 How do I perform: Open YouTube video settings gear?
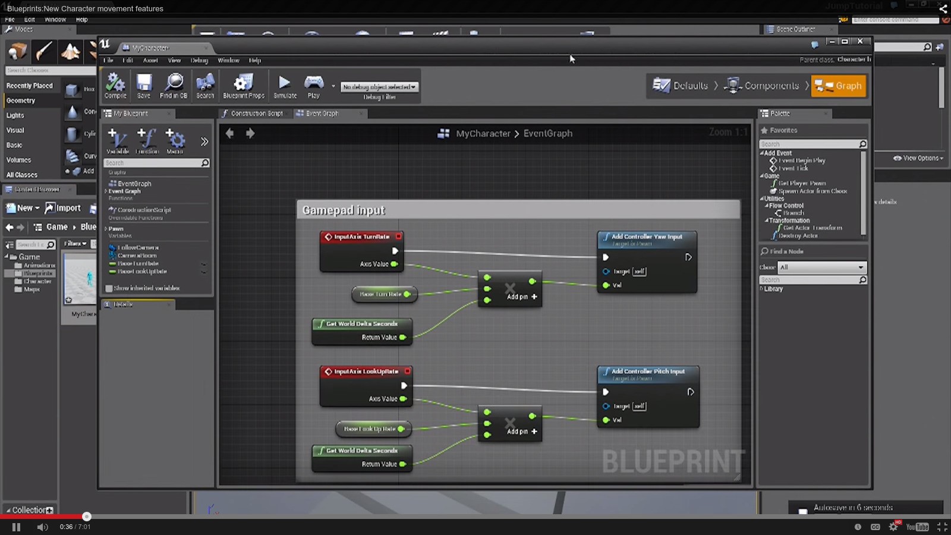pos(893,527)
